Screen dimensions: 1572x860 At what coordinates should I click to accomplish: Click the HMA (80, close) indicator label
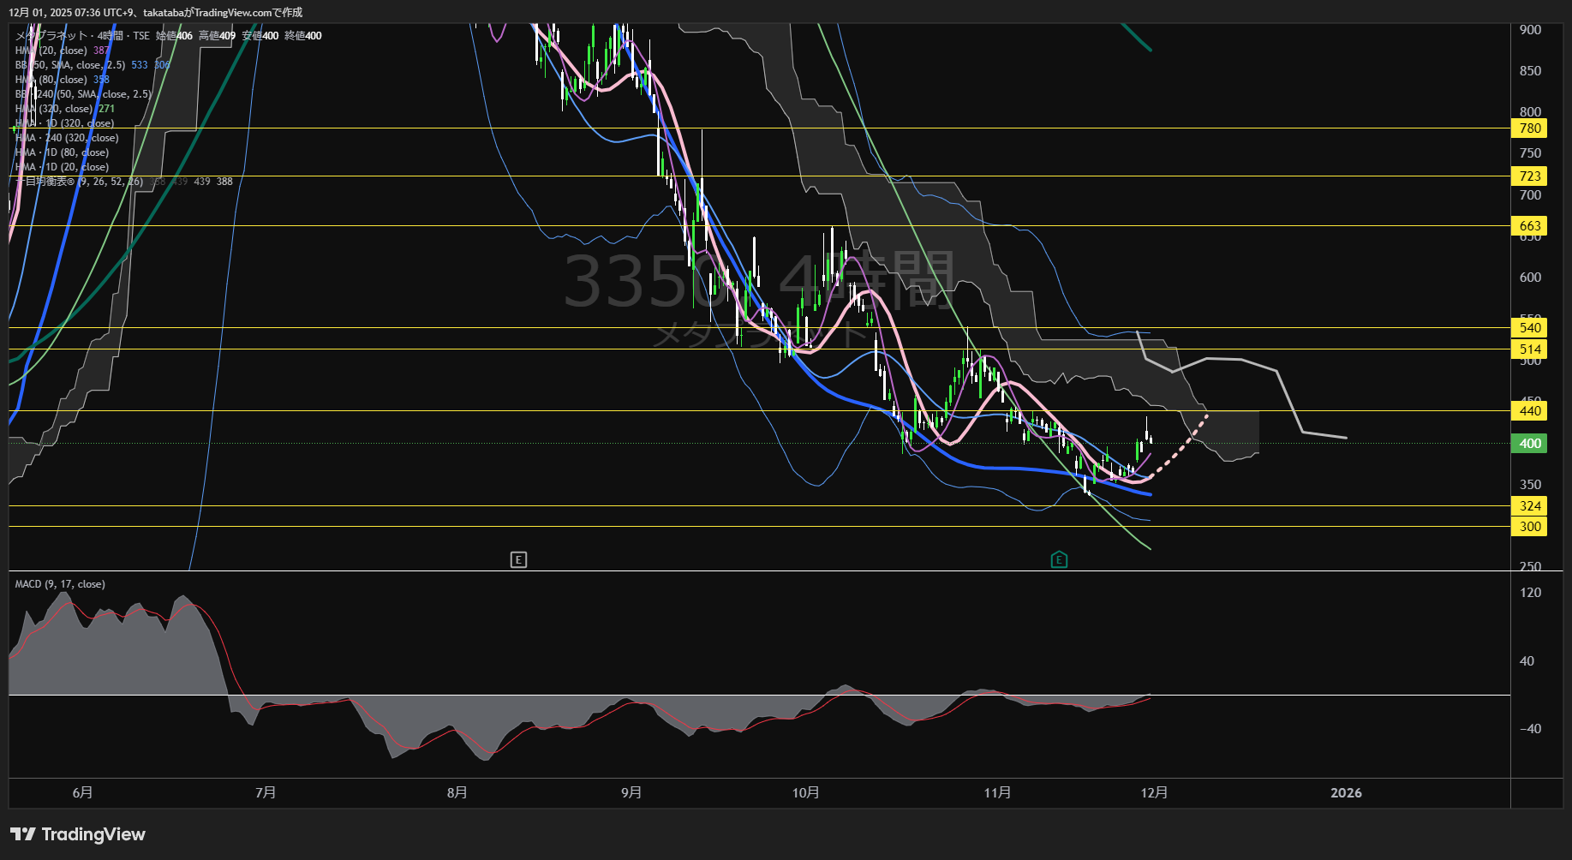click(51, 80)
